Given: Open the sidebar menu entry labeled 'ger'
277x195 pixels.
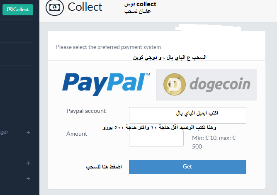Looking at the screenshot, I should pos(4,132).
